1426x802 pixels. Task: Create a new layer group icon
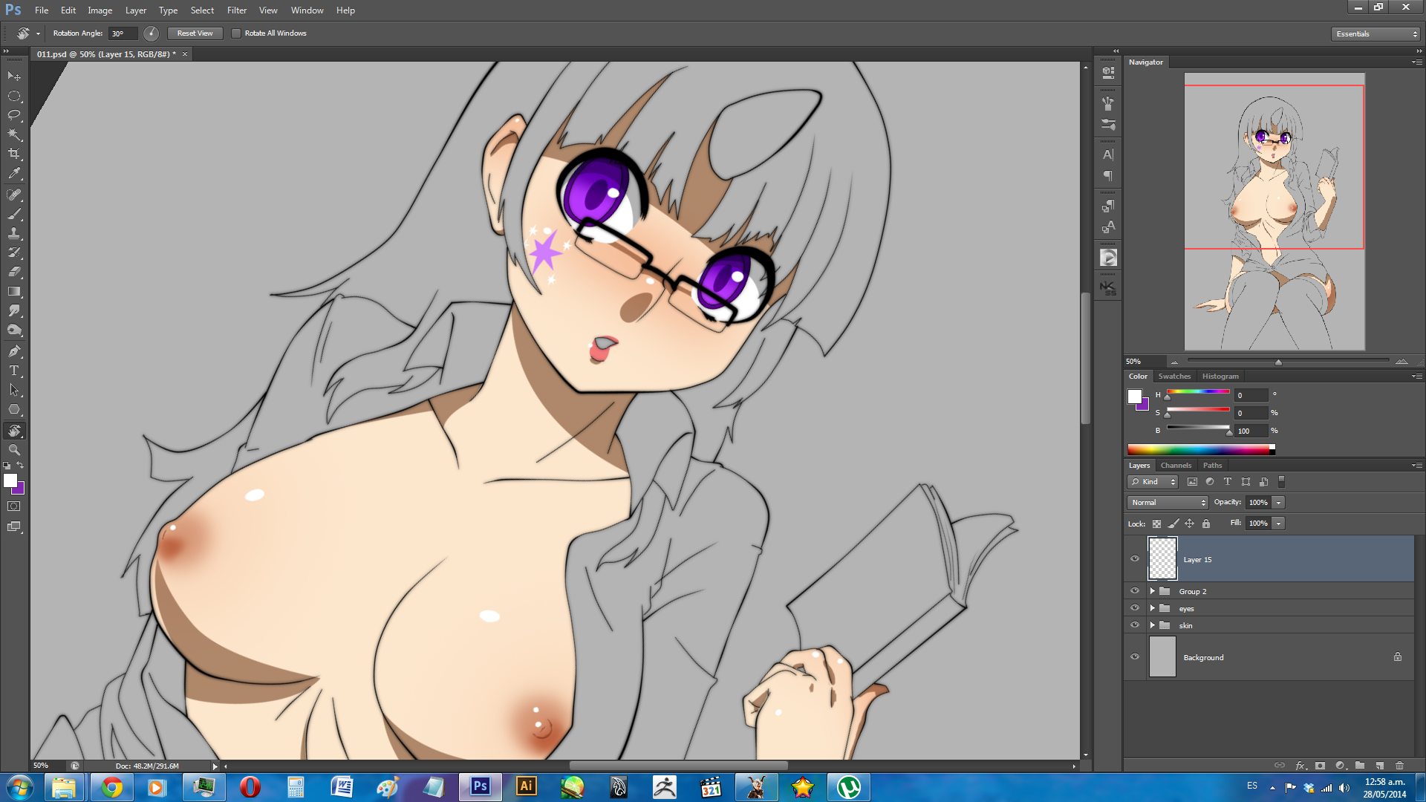point(1359,766)
